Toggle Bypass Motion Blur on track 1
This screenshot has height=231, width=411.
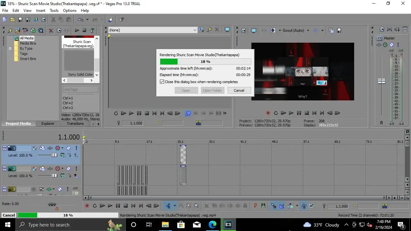point(34,148)
